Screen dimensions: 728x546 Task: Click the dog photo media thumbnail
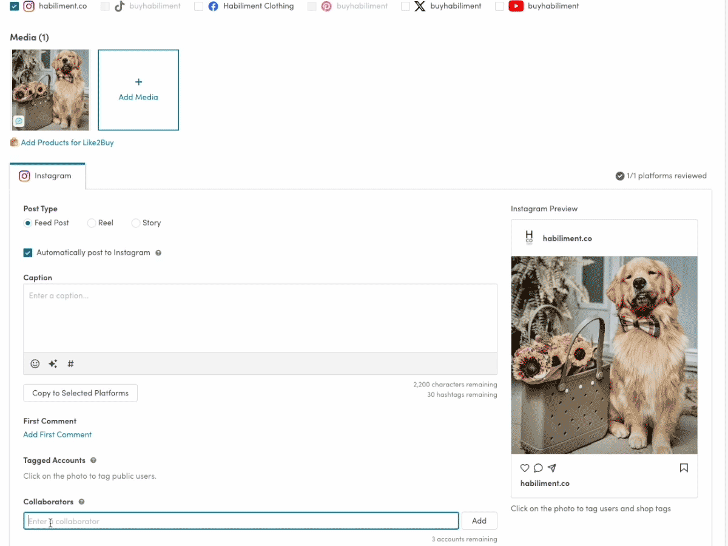[50, 90]
